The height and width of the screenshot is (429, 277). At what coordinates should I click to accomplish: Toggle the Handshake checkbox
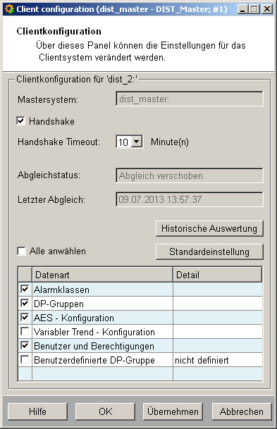point(21,121)
